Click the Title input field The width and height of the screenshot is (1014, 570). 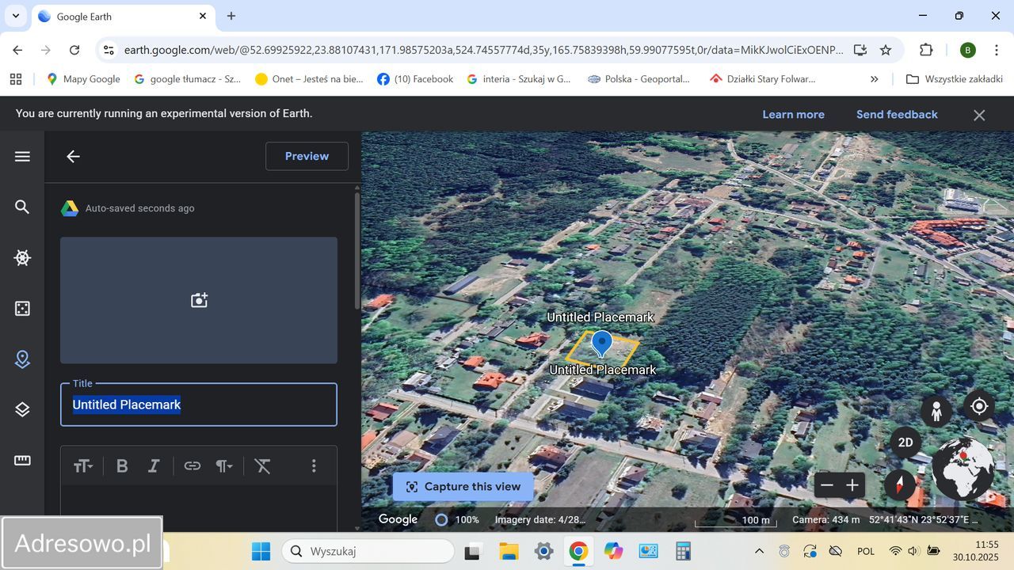point(199,405)
